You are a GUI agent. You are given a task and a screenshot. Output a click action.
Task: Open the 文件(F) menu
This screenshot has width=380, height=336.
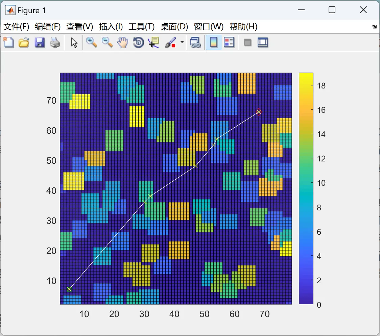(x=16, y=27)
